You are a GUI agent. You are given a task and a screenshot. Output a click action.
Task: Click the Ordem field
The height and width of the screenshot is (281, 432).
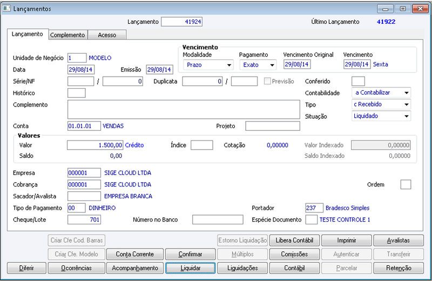coord(406,184)
